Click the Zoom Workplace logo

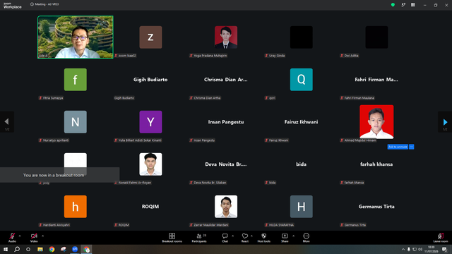pyautogui.click(x=13, y=6)
